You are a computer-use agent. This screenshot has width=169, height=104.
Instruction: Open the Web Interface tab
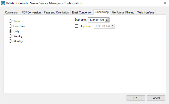click(x=146, y=12)
